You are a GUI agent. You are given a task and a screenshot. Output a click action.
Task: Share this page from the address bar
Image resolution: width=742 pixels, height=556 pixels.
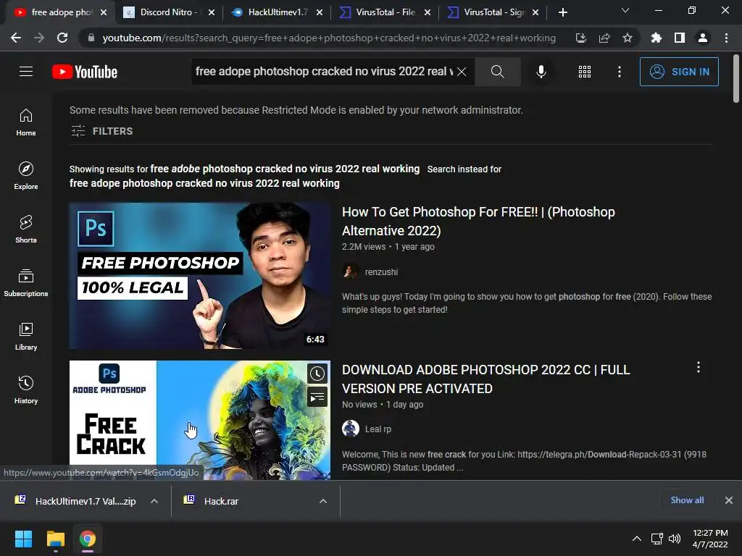click(x=604, y=38)
